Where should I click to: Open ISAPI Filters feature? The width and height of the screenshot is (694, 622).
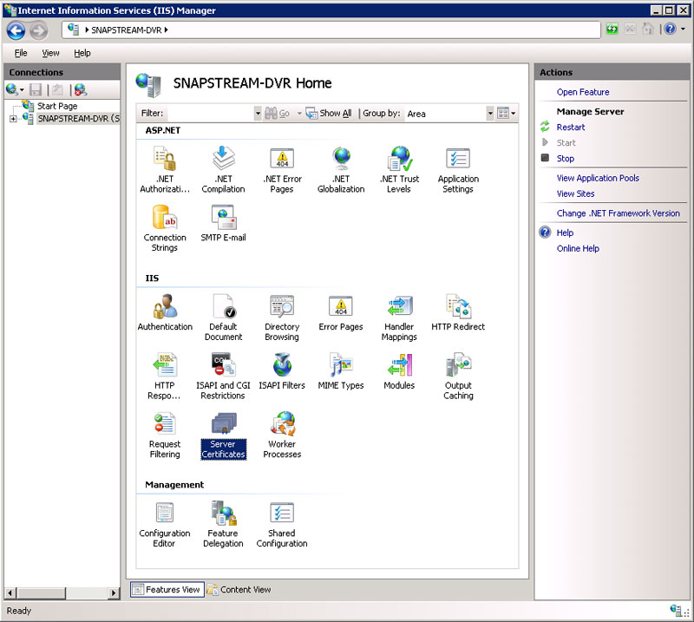282,371
